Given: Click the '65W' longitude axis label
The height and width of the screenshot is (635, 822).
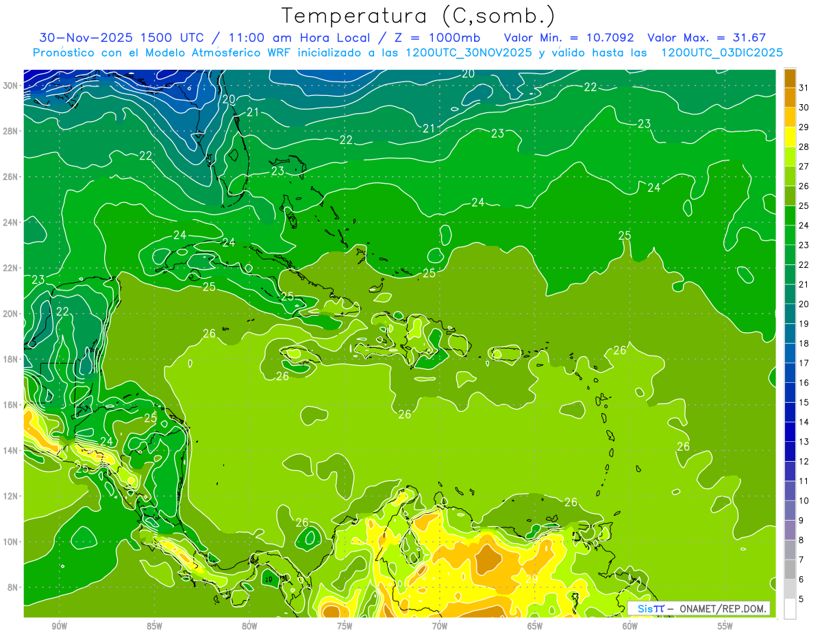Looking at the screenshot, I should tap(535, 626).
